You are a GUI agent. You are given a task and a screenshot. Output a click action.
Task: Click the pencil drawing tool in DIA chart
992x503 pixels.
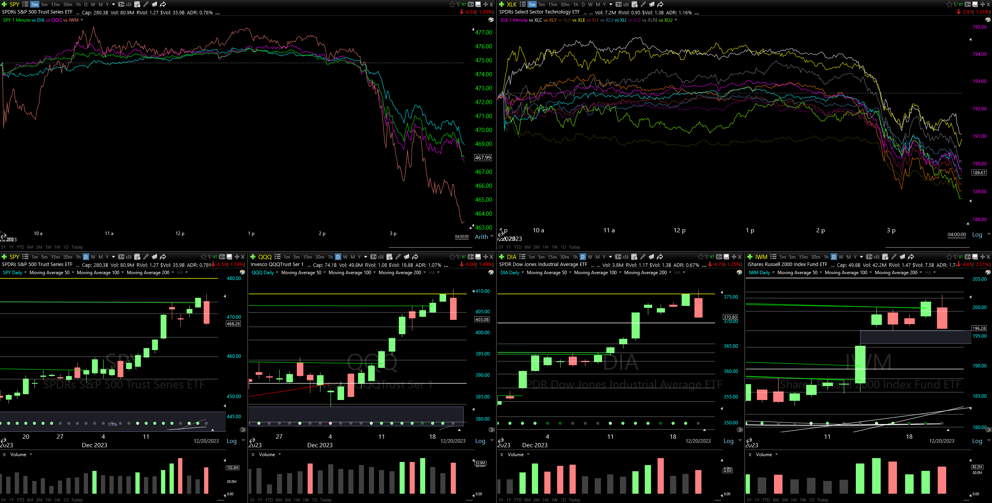click(643, 257)
